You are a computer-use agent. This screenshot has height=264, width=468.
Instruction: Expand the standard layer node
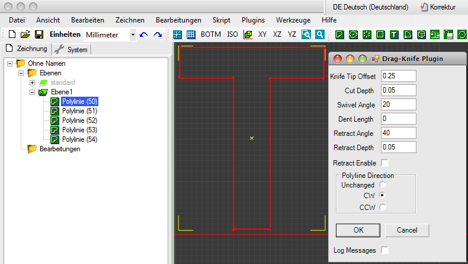[x=32, y=82]
